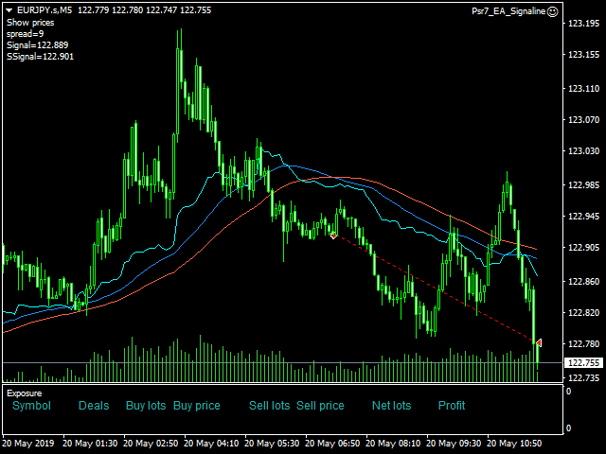Click the 122.780 price scale label

coord(583,343)
